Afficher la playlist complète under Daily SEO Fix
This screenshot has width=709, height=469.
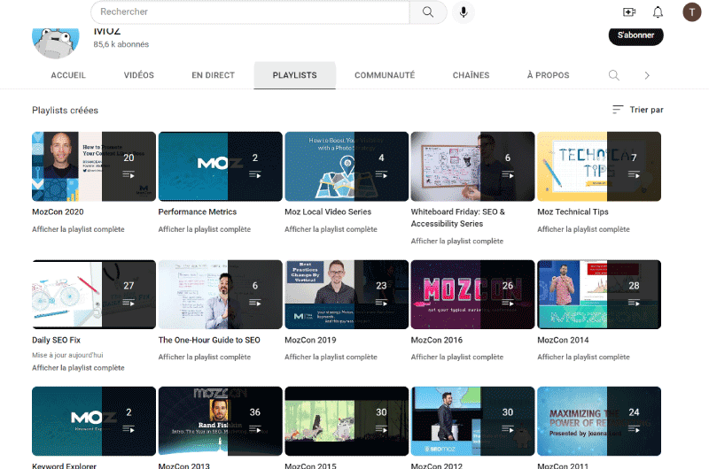click(78, 368)
